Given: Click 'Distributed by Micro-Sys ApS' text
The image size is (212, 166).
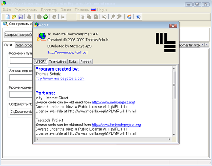Looking at the screenshot, I should point(70,46).
